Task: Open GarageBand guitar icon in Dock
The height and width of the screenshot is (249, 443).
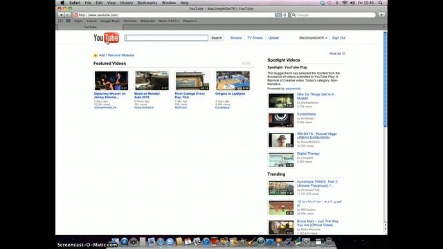Action: pyautogui.click(x=251, y=241)
